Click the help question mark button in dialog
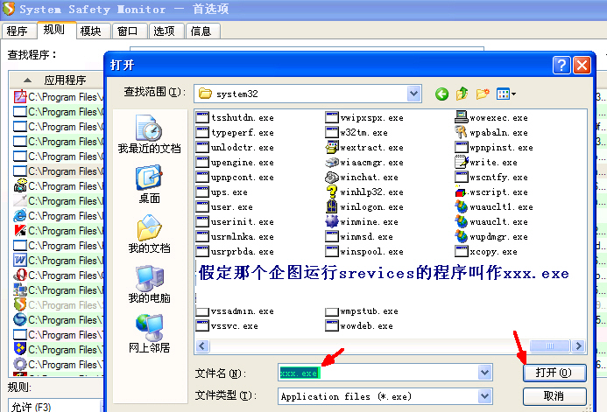607x412 pixels. [561, 65]
